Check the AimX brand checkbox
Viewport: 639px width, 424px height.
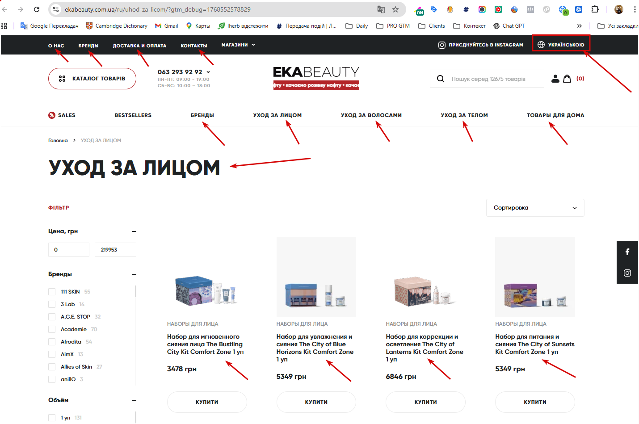pos(51,354)
